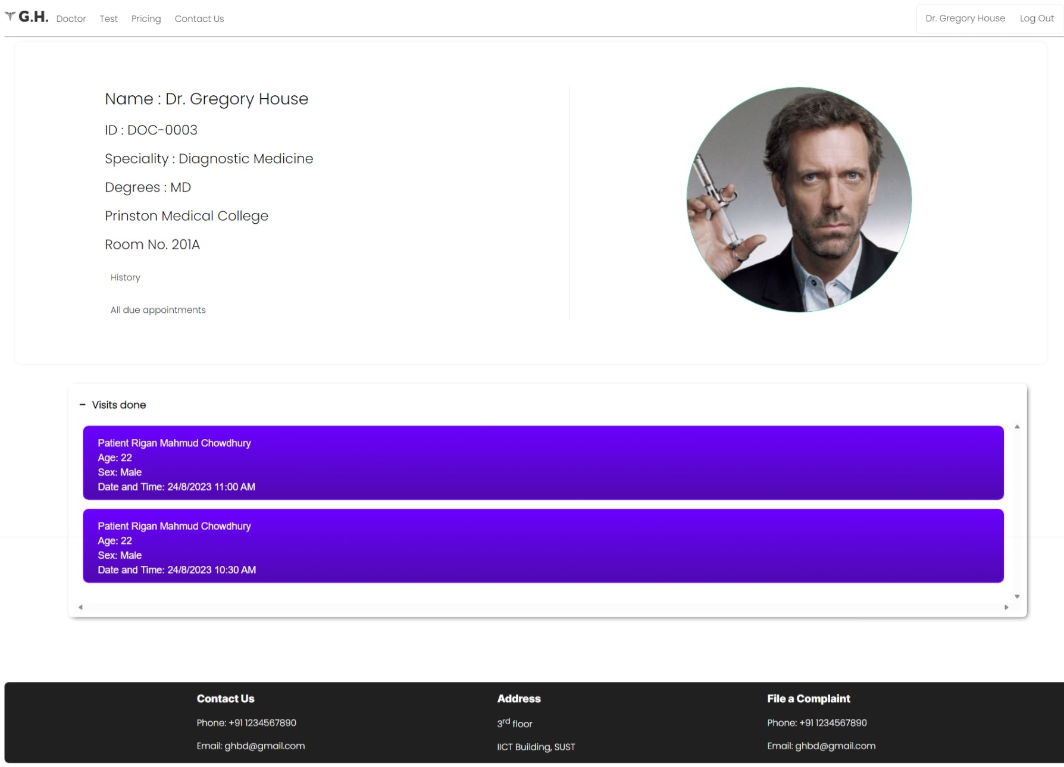Viewport: 1064px width, 767px height.
Task: View All due appointments
Action: (x=158, y=309)
